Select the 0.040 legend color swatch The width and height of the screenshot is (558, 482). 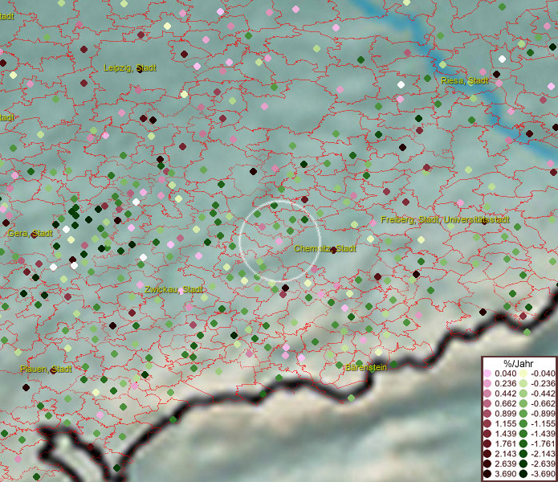(487, 374)
